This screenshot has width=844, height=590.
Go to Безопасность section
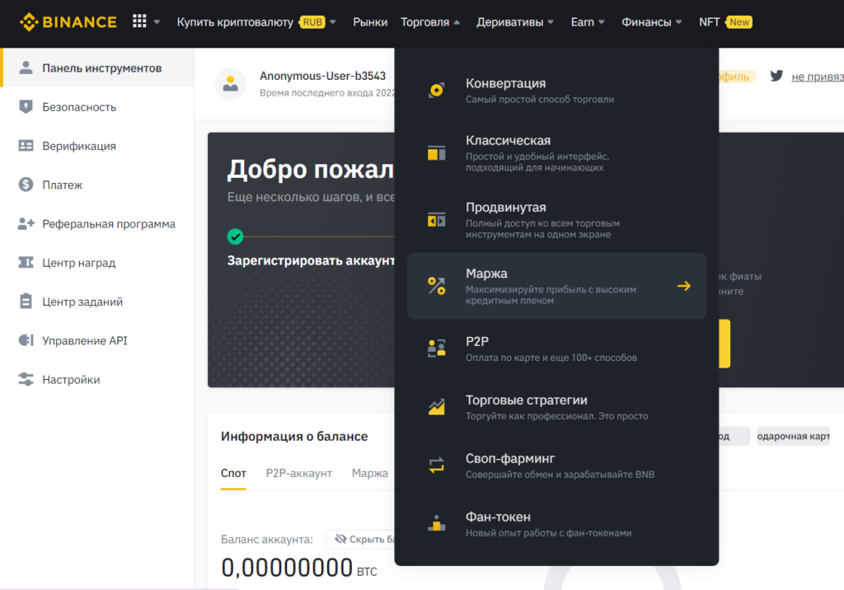click(x=97, y=106)
